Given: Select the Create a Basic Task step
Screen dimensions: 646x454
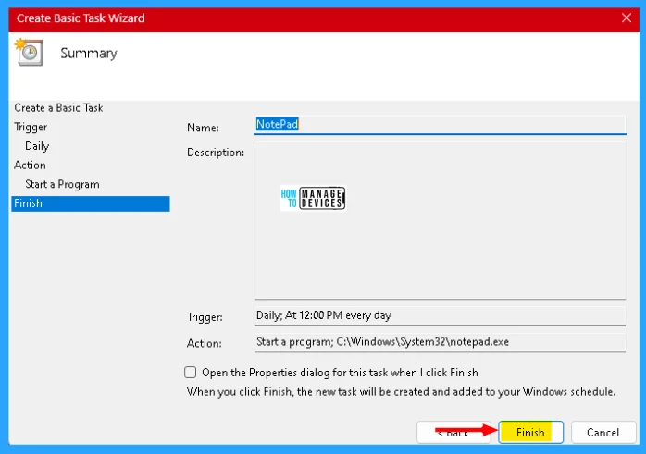Looking at the screenshot, I should pyautogui.click(x=58, y=108).
